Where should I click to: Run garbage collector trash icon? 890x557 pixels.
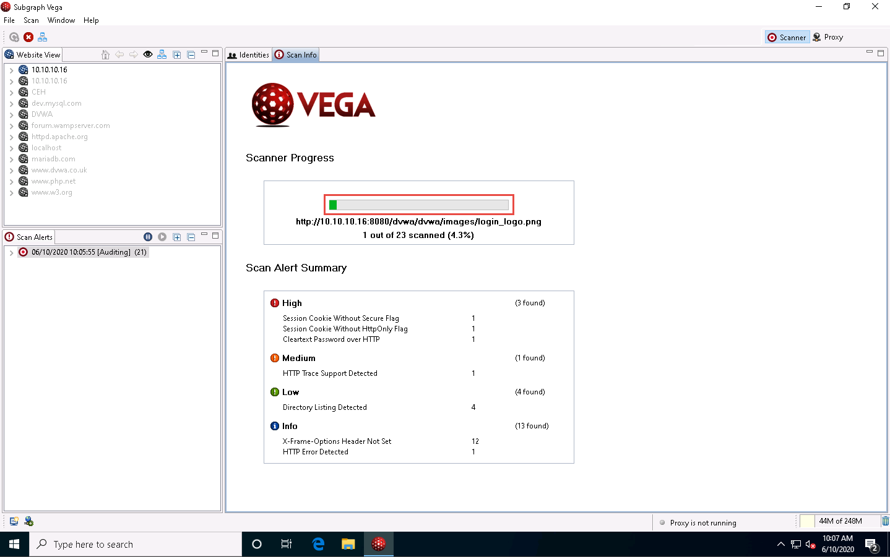pyautogui.click(x=886, y=521)
